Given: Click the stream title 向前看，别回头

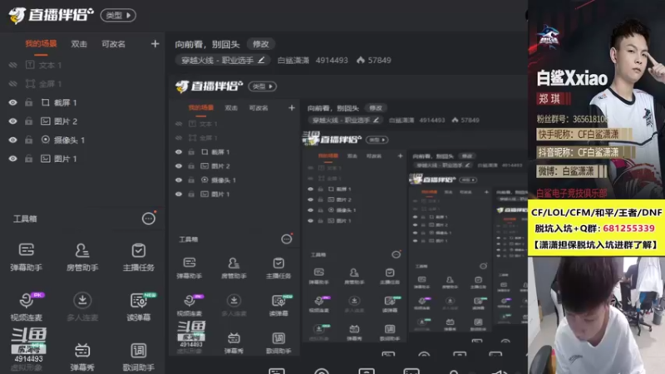Looking at the screenshot, I should pos(207,44).
